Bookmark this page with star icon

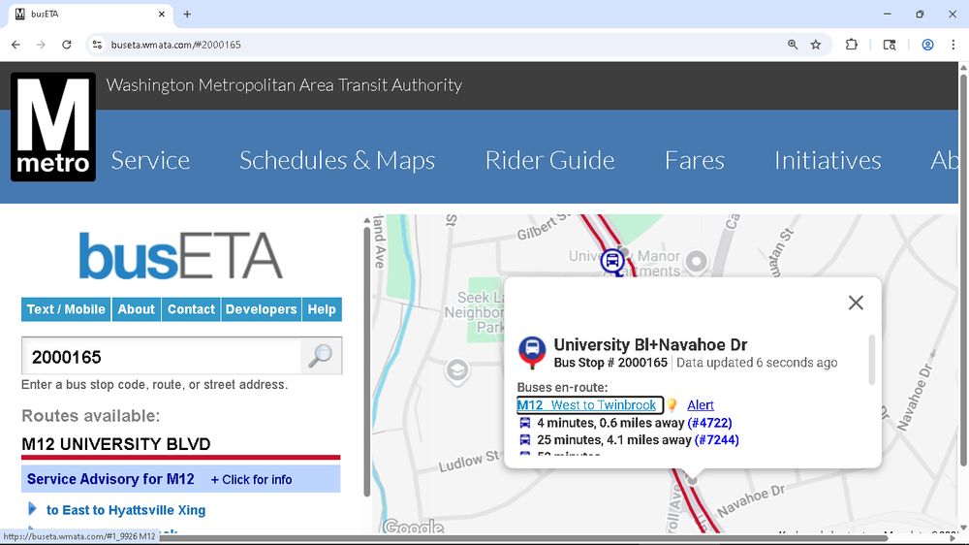816,45
